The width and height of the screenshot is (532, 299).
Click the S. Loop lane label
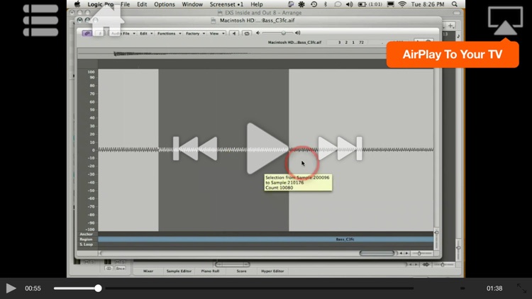click(86, 244)
